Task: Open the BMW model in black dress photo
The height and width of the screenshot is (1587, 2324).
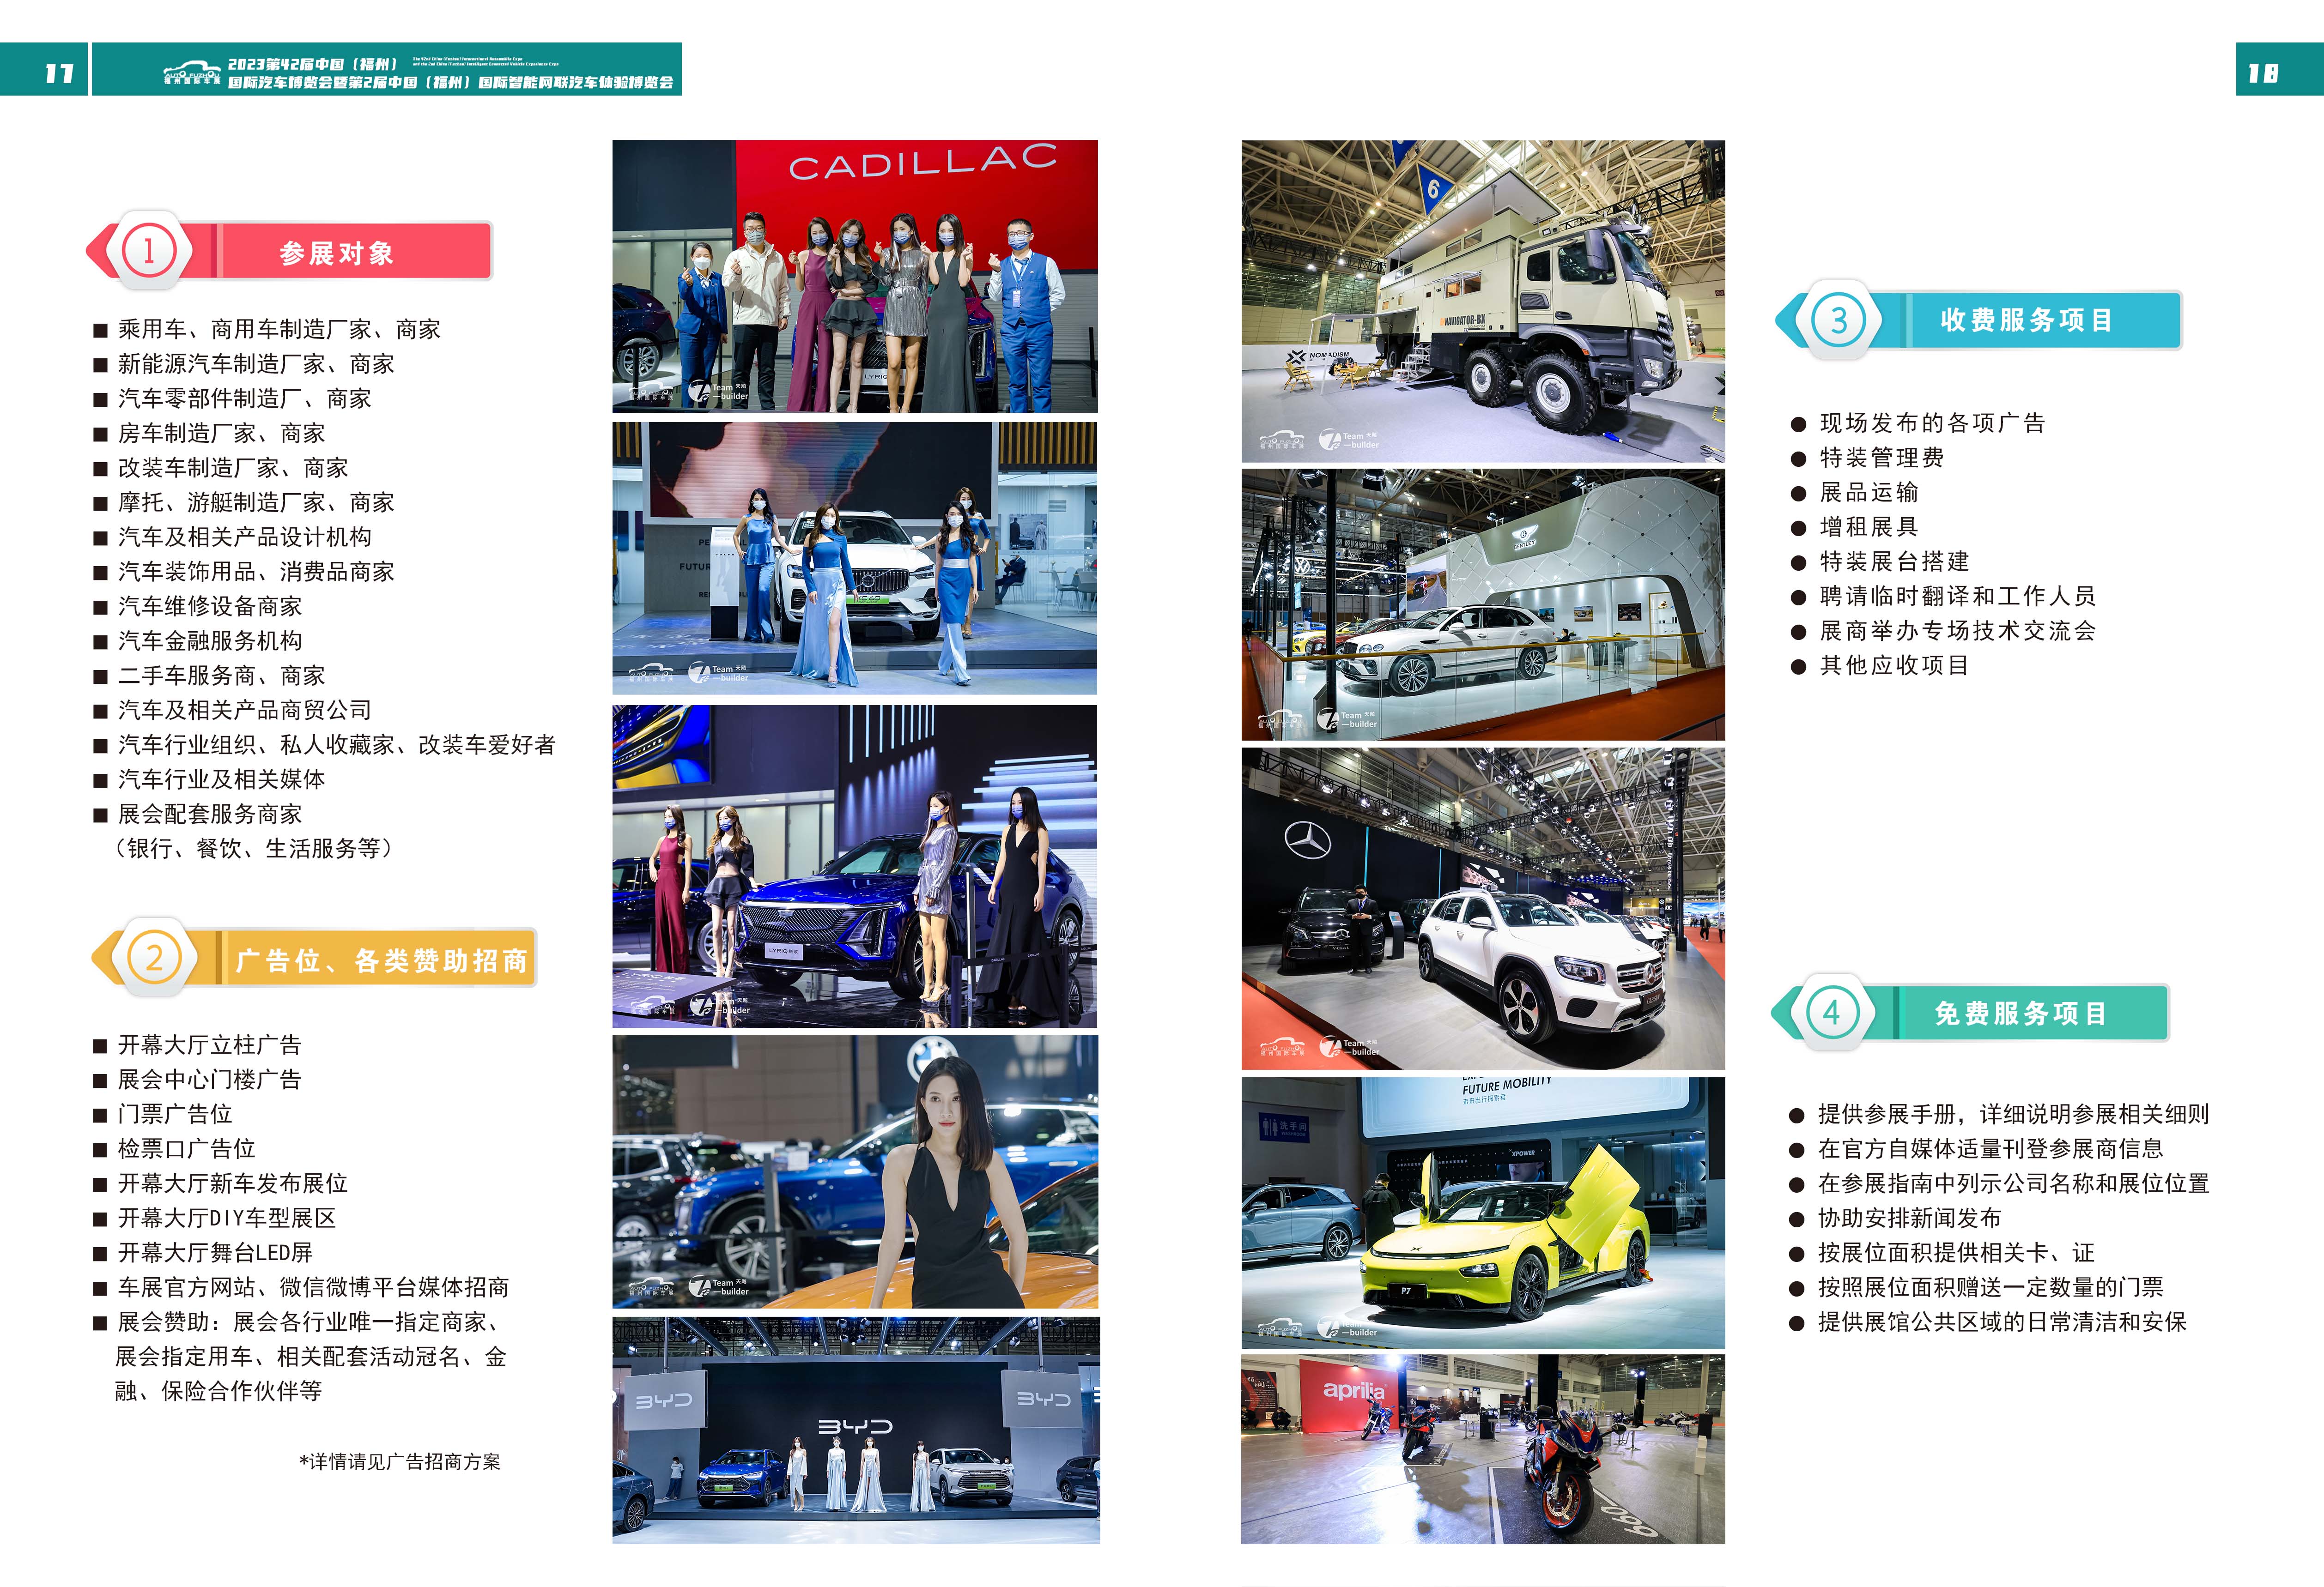Action: (855, 1171)
